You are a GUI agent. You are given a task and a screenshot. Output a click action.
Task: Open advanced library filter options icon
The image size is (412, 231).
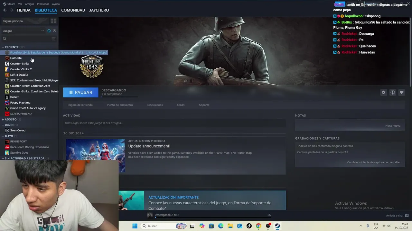coord(53,39)
